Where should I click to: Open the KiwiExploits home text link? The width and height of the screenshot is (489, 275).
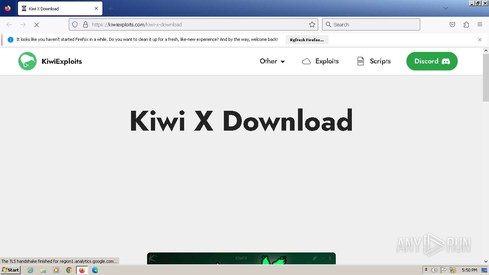pyautogui.click(x=62, y=61)
